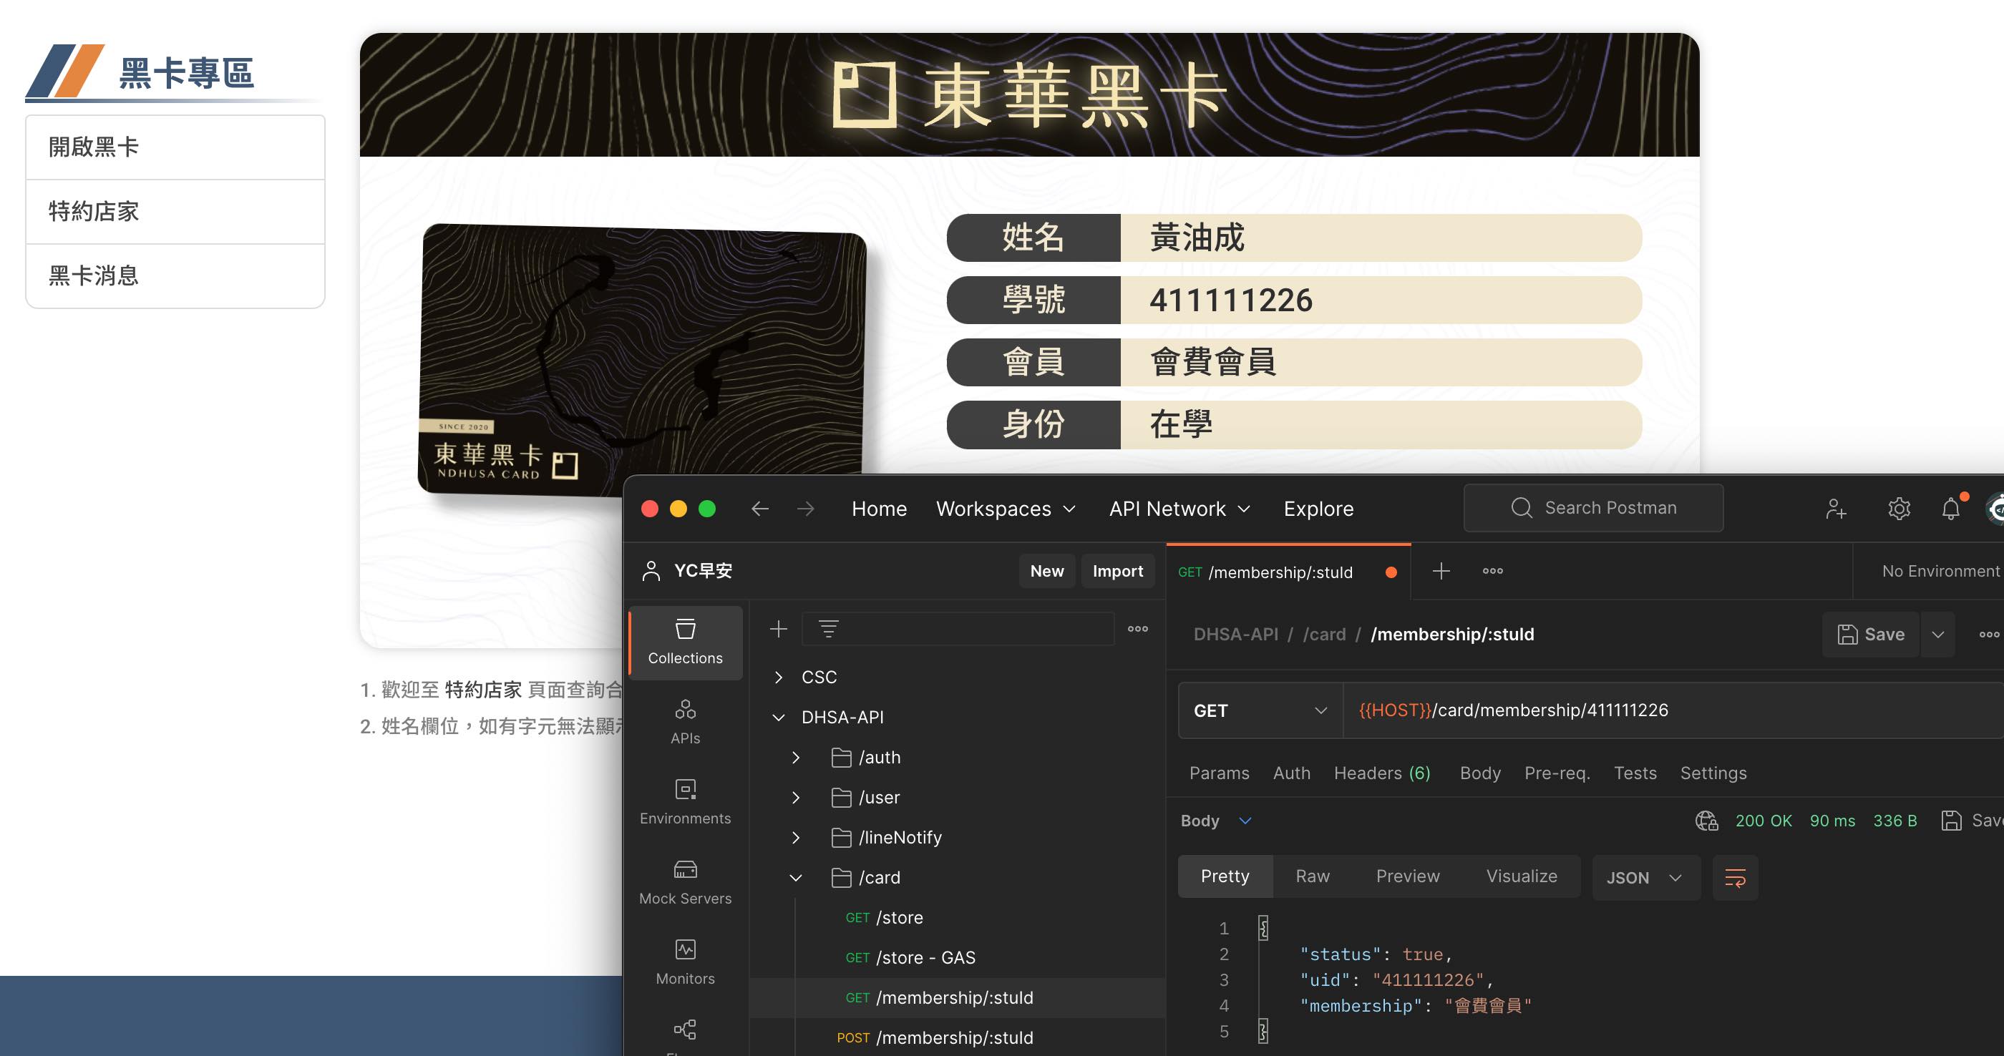Open a new request tab with plus icon

click(1440, 572)
